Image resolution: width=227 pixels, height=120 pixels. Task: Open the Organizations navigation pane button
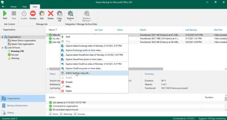pos(23,99)
